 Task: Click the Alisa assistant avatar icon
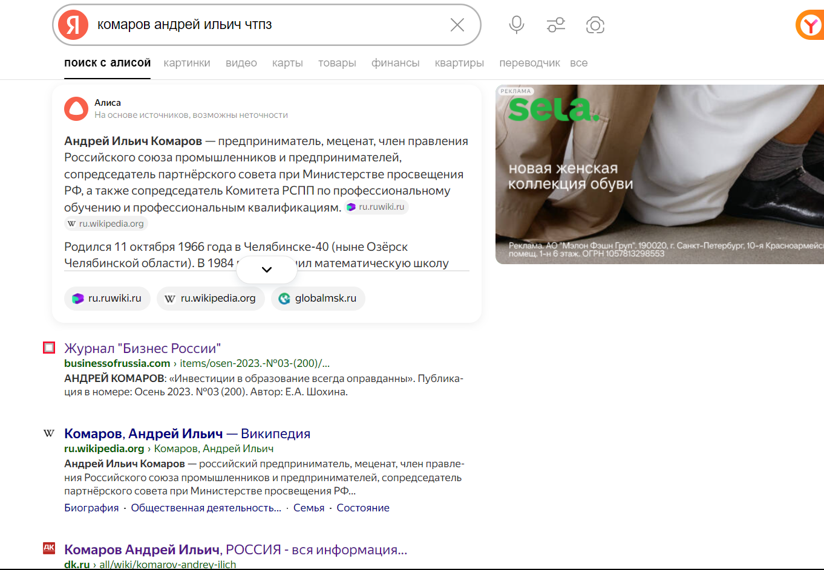(76, 109)
